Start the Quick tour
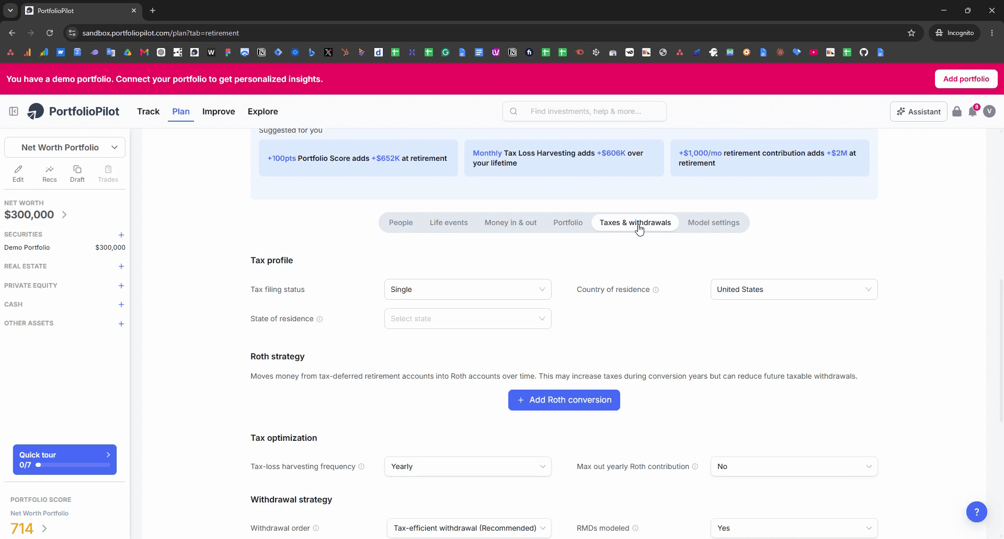The height and width of the screenshot is (539, 1004). click(65, 460)
